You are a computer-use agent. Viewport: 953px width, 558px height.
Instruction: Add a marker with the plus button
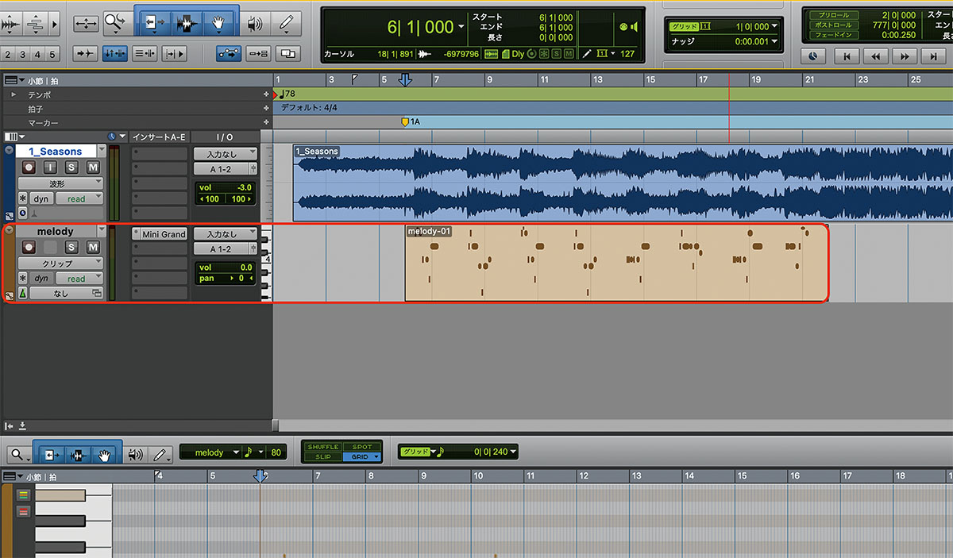click(267, 122)
